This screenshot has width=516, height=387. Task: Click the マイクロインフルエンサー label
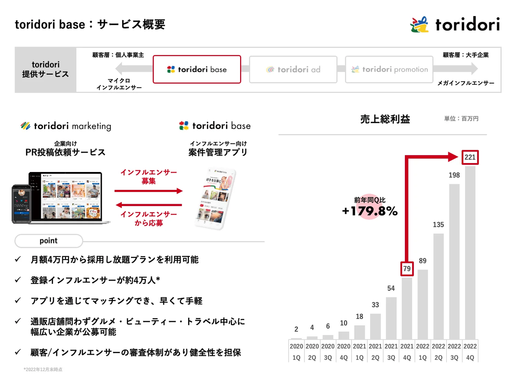pyautogui.click(x=119, y=84)
